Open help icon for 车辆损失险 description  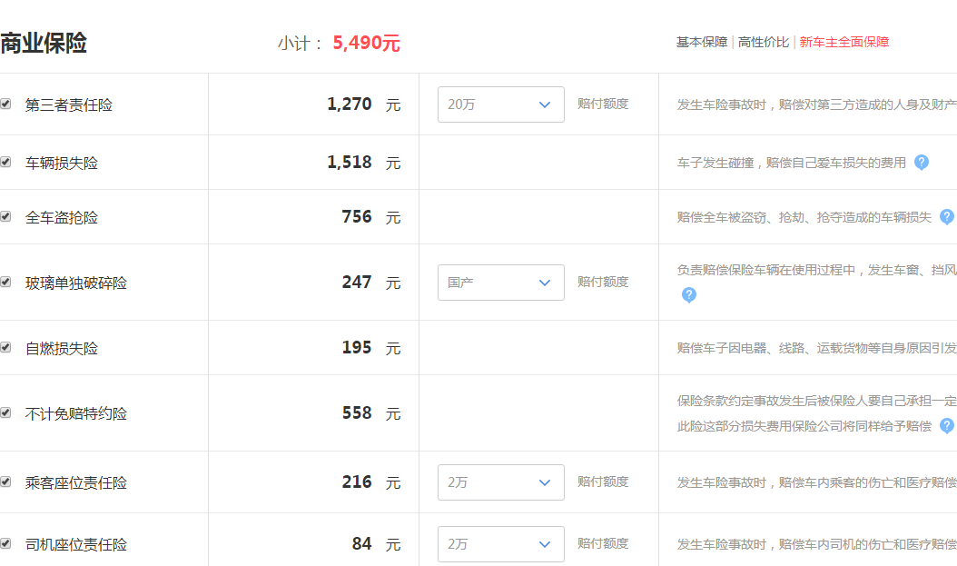(x=922, y=163)
